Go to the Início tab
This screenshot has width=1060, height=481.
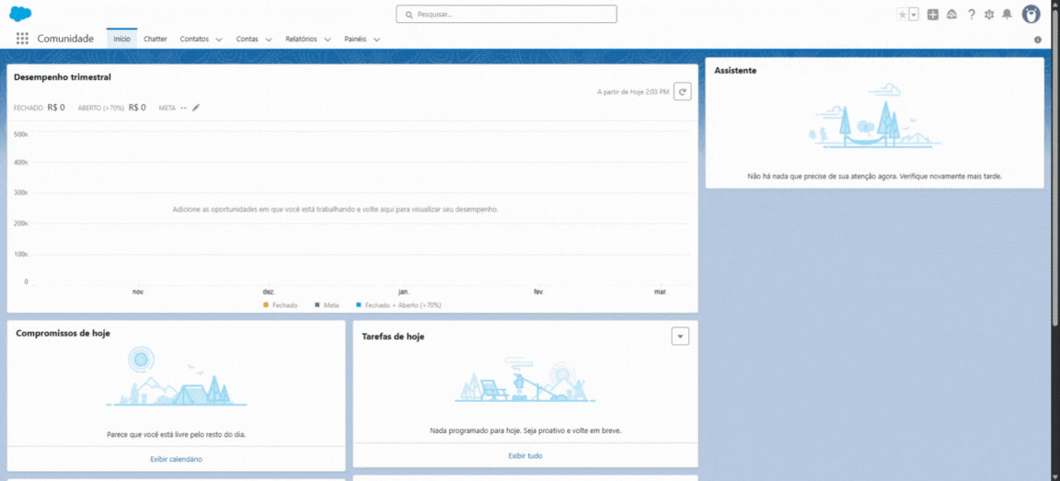pyautogui.click(x=121, y=39)
